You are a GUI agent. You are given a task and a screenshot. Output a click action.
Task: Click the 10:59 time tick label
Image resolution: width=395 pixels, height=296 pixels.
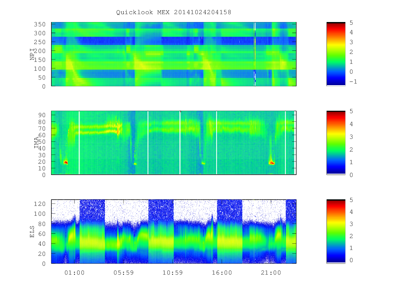pyautogui.click(x=172, y=273)
